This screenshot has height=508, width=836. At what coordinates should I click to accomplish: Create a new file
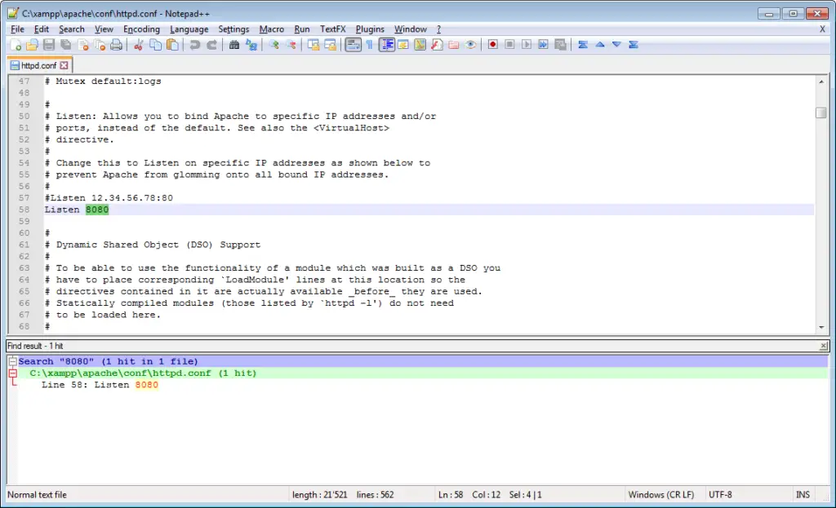(15, 45)
